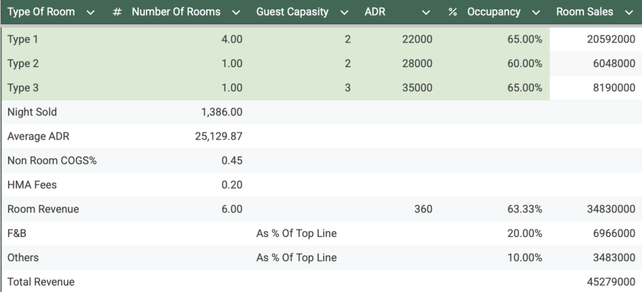Open the Occupancy column dropdown arrow
This screenshot has width=642, height=292.
pos(535,13)
